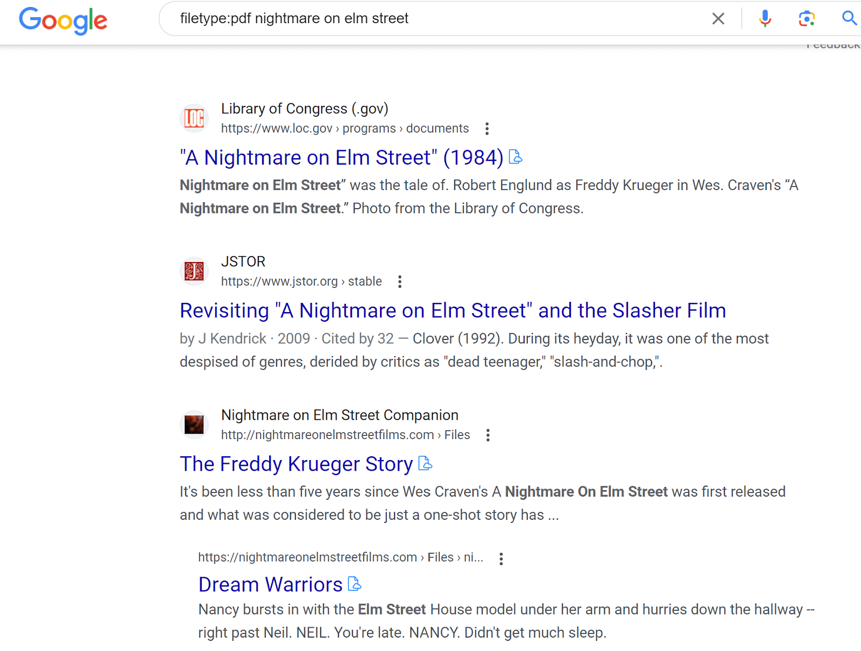Click the Nightmare on Elm Street Companion favicon
Viewport: 861px width, 651px height.
point(194,424)
